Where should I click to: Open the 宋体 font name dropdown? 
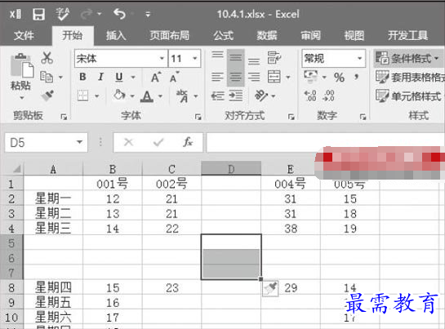tap(162, 59)
